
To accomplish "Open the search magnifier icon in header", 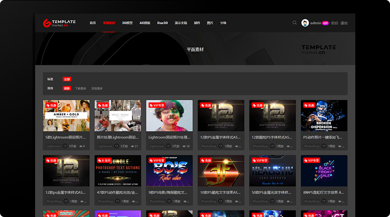I will coord(295,23).
